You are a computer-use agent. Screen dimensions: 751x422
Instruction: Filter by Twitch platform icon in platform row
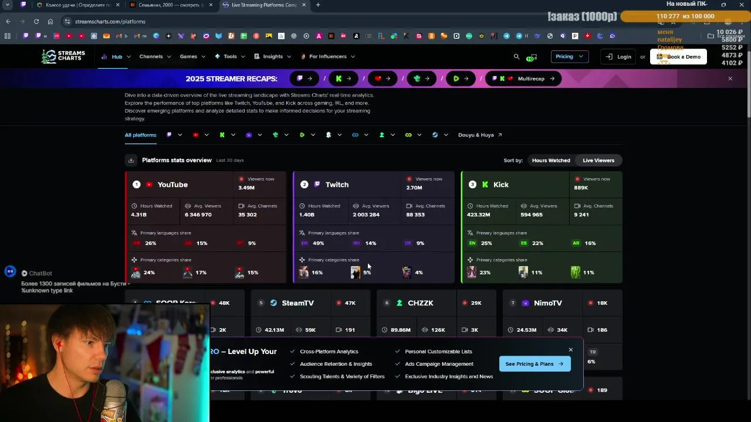coord(169,135)
